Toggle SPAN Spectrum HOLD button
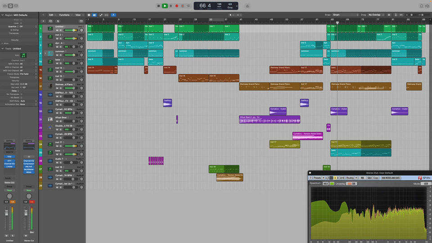Screen dimensions: 432x243 [x=325, y=184]
